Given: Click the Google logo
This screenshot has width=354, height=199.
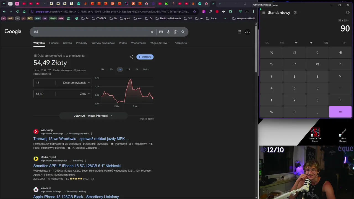Looking at the screenshot, I should click(x=13, y=32).
